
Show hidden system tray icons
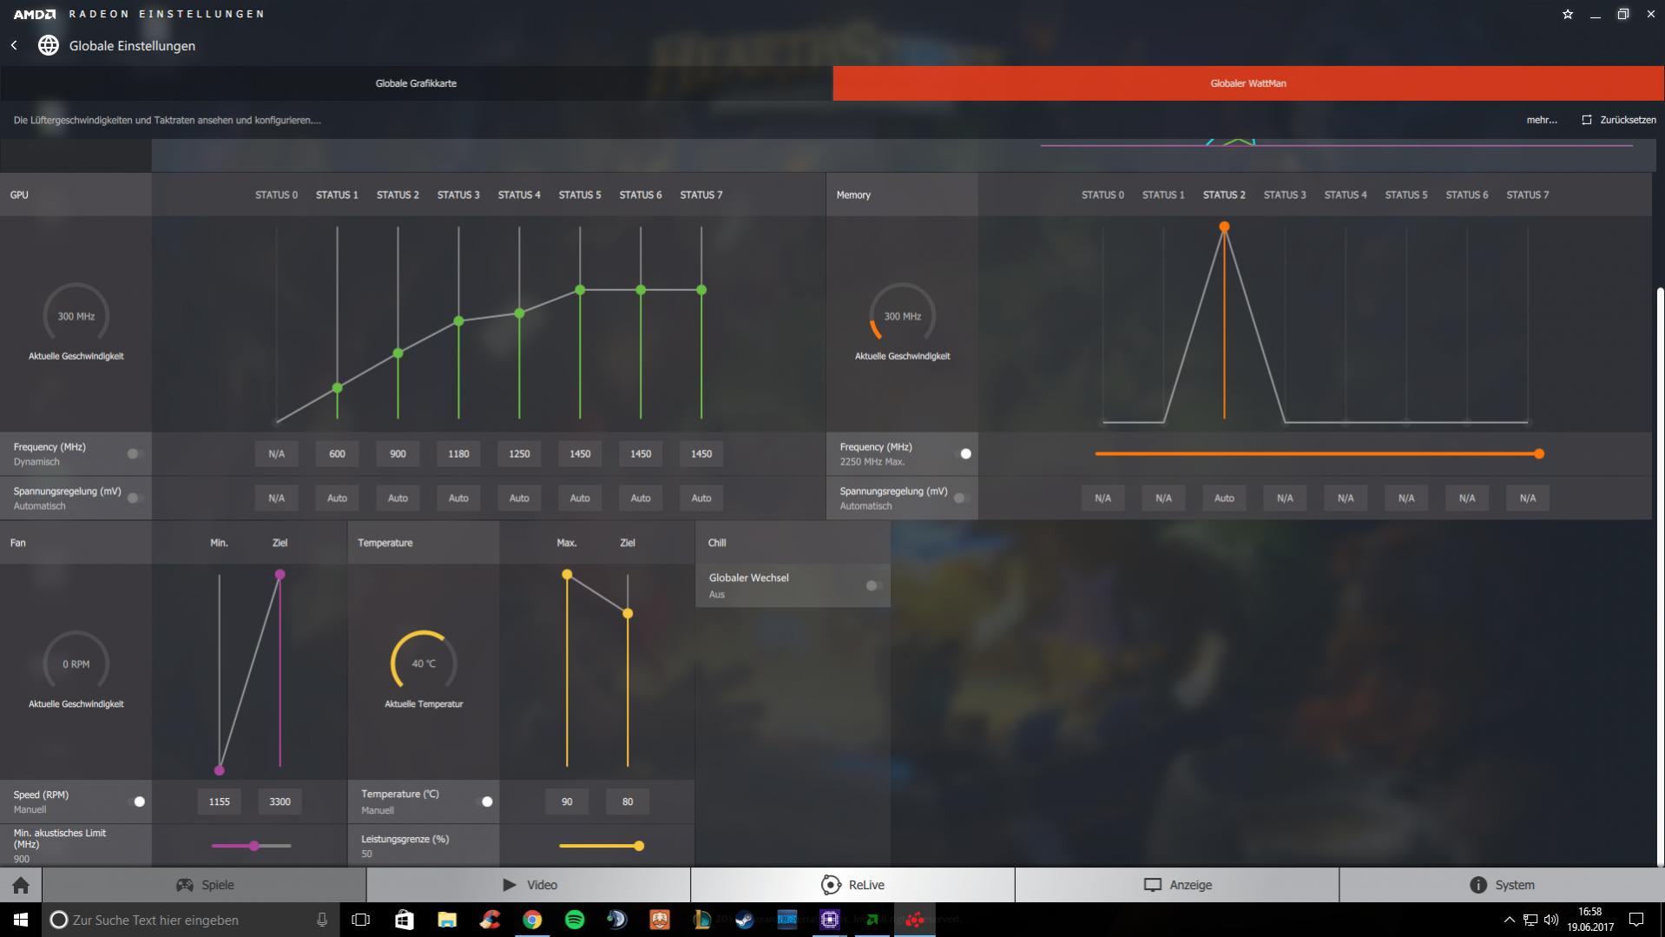1509,920
